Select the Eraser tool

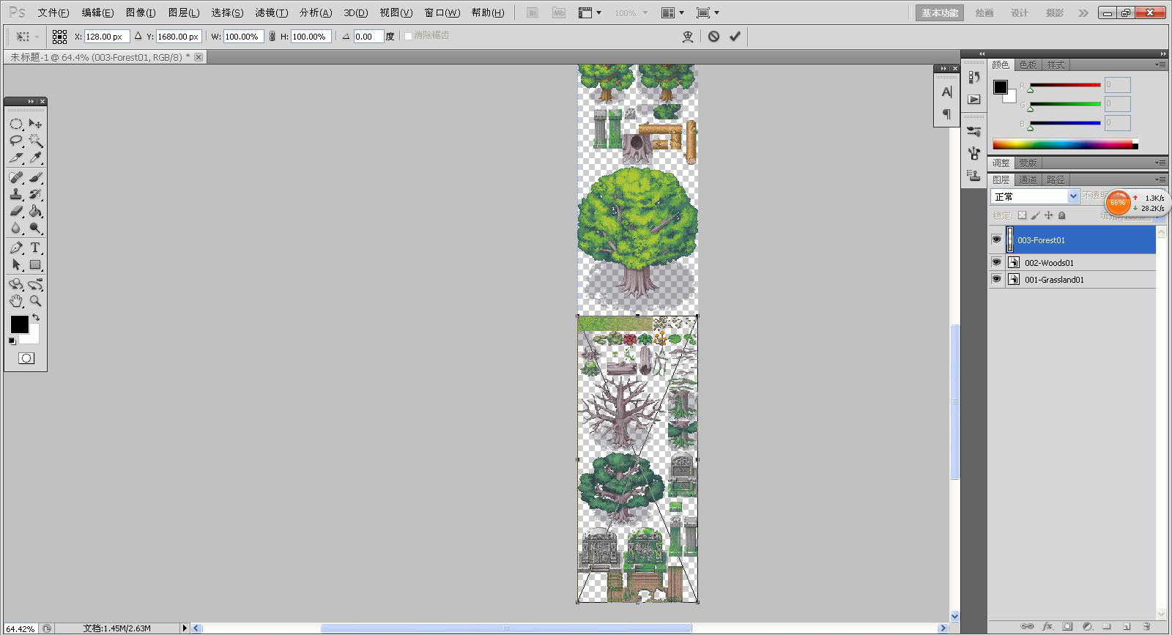16,211
